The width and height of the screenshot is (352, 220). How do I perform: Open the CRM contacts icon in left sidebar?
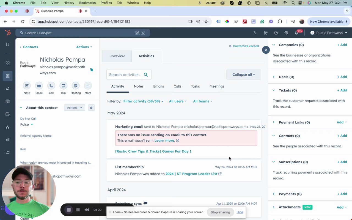(x=7, y=76)
